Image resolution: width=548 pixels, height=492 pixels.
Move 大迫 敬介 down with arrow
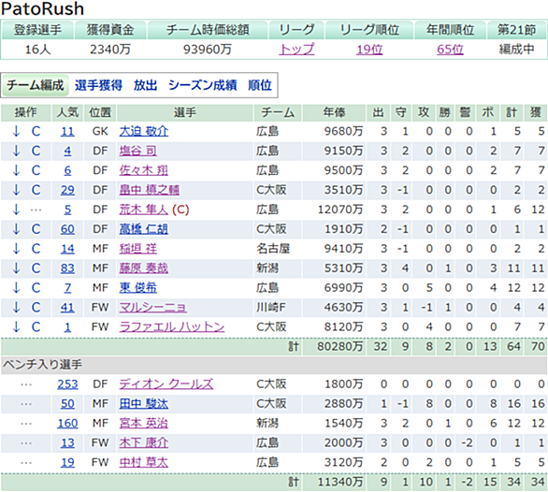pos(16,132)
